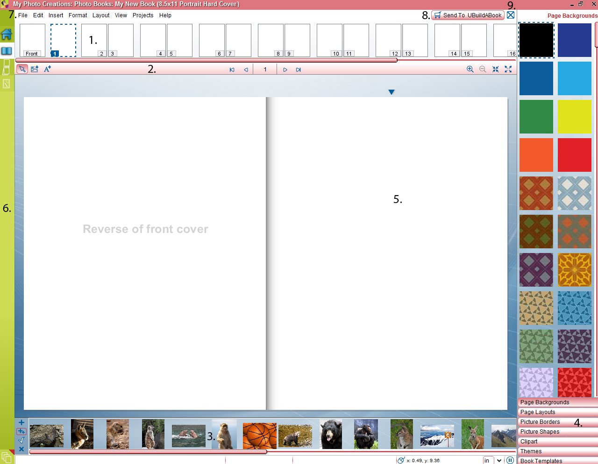Select the solid red page background swatch

click(x=575, y=155)
